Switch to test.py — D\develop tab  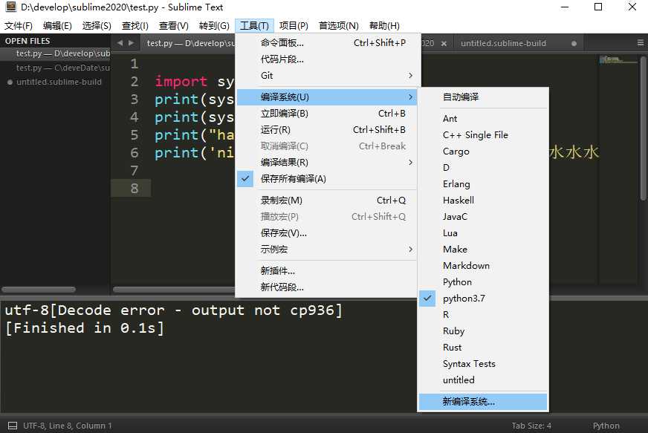pos(188,43)
